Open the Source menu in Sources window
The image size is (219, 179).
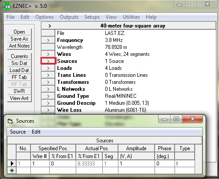[18, 132]
